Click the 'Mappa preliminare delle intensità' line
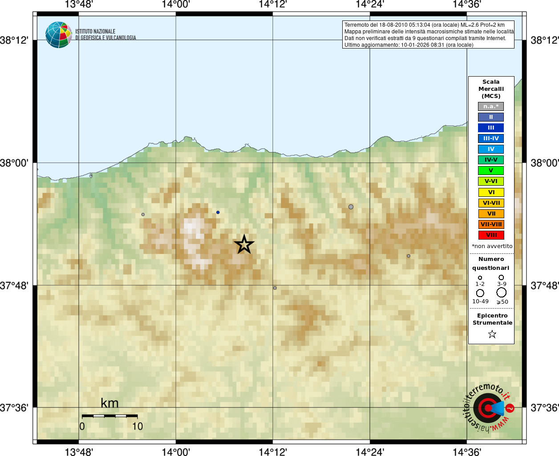559x456 pixels. tap(429, 32)
